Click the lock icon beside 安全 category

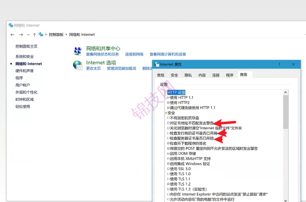[166, 113]
